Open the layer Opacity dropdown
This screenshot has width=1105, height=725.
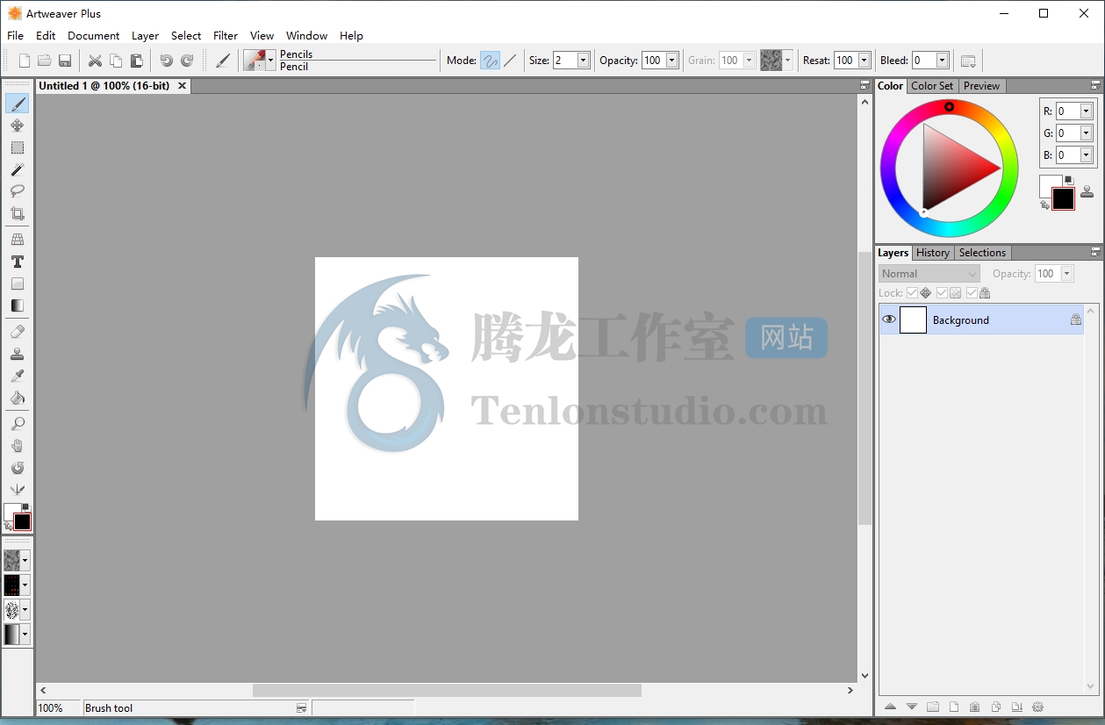[x=1067, y=274]
